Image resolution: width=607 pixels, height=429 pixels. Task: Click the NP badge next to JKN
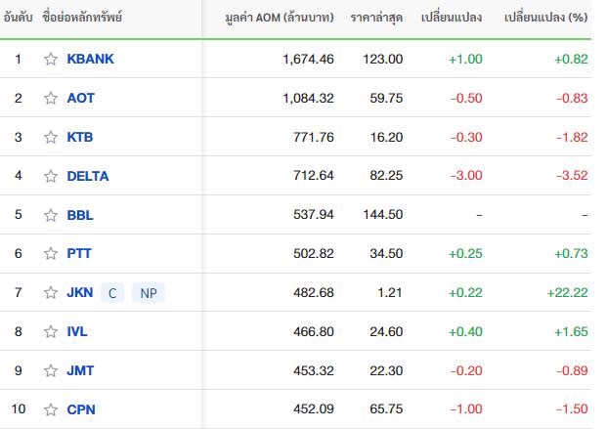point(149,293)
